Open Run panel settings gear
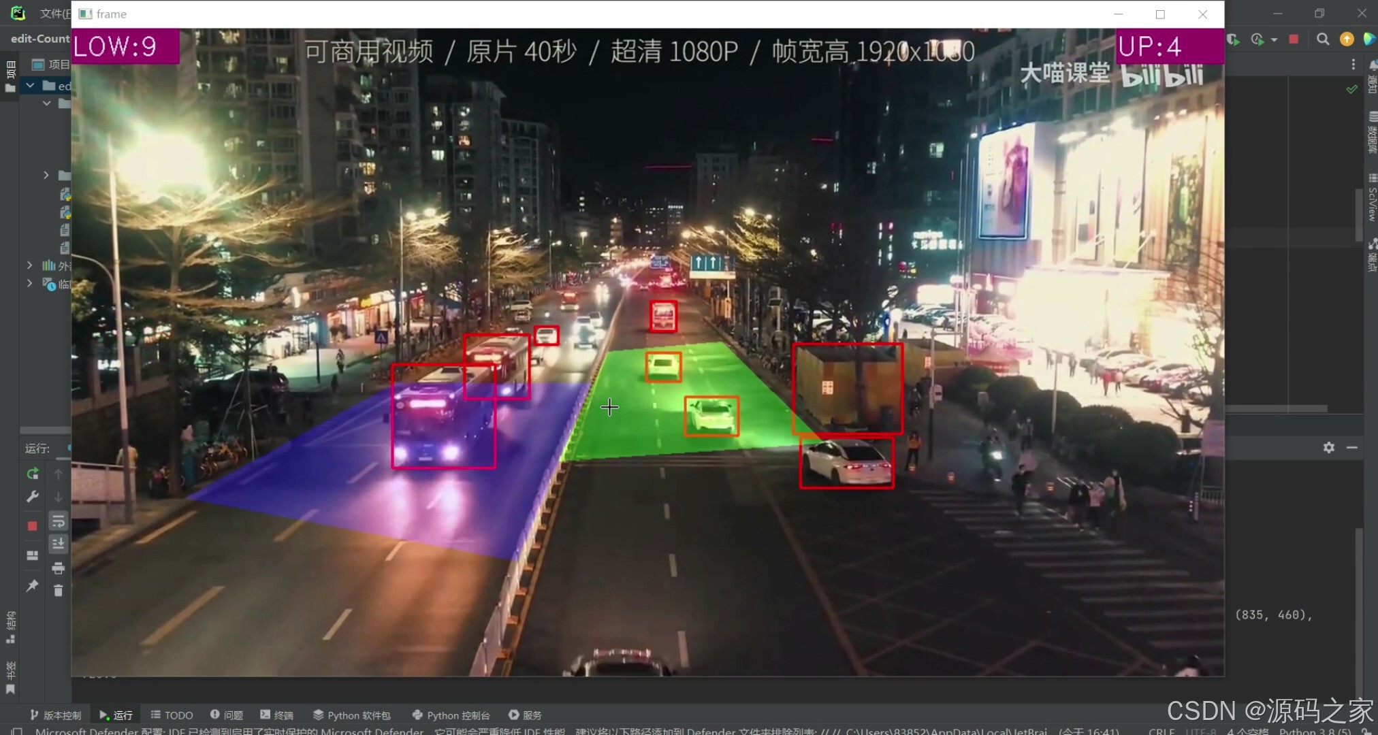Viewport: 1378px width, 735px height. (x=1329, y=447)
